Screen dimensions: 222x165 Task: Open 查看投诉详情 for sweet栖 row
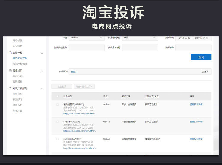[x=196, y=139]
